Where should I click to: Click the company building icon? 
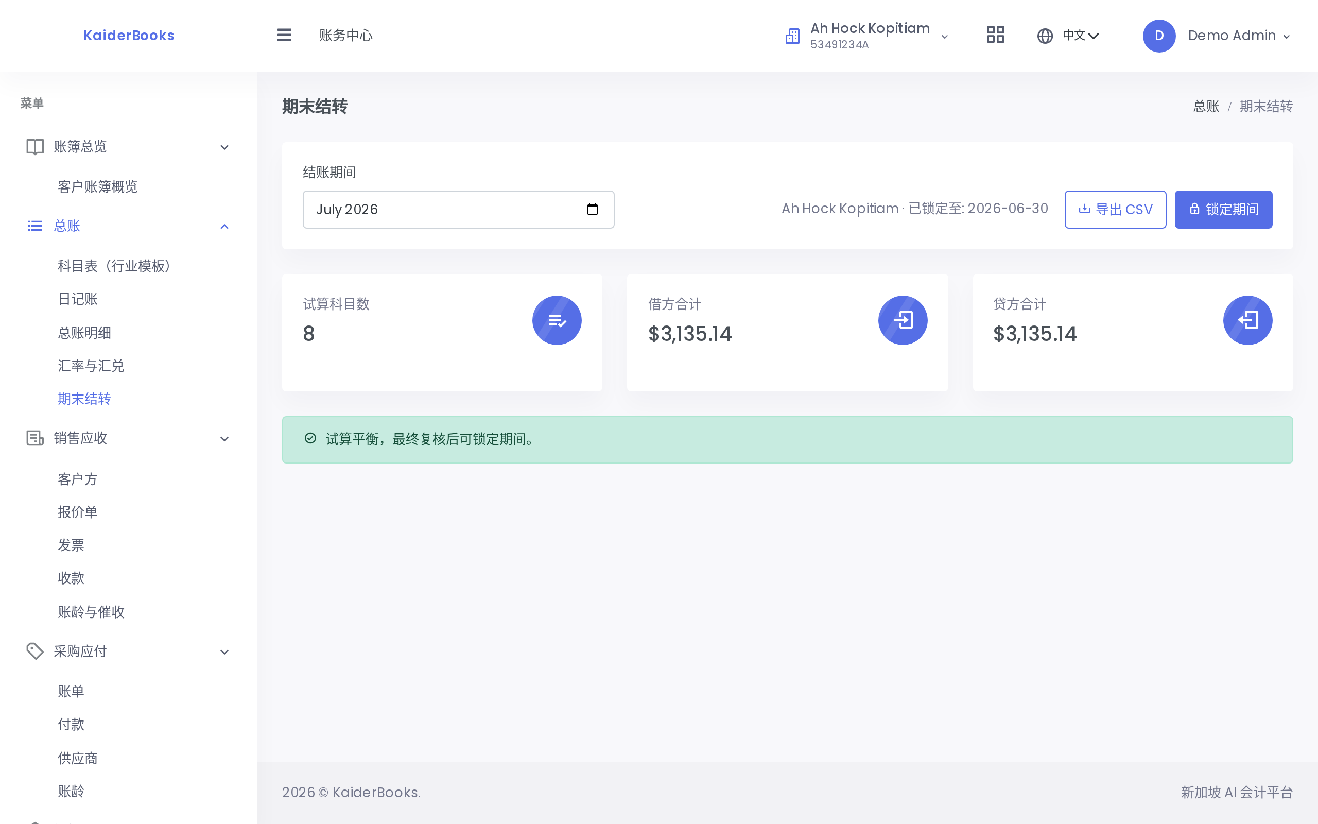point(792,36)
